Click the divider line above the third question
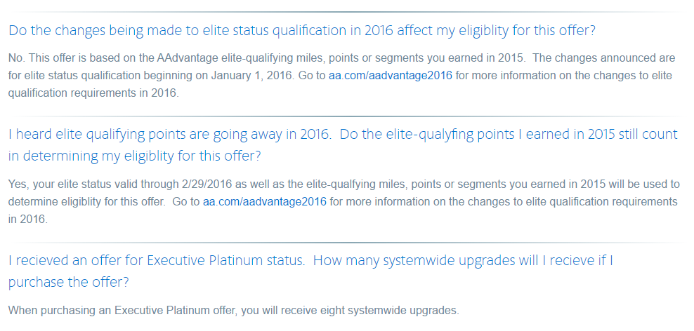The image size is (694, 331). [x=347, y=243]
